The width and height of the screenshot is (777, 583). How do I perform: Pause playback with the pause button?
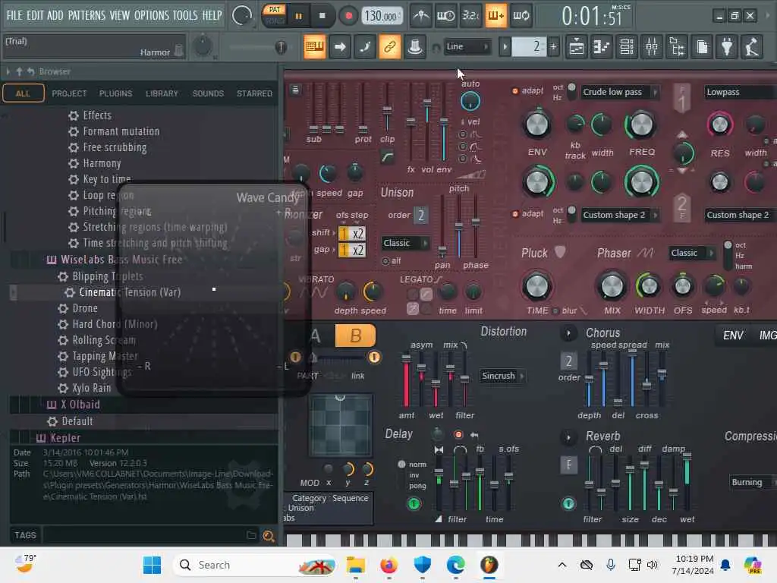299,16
